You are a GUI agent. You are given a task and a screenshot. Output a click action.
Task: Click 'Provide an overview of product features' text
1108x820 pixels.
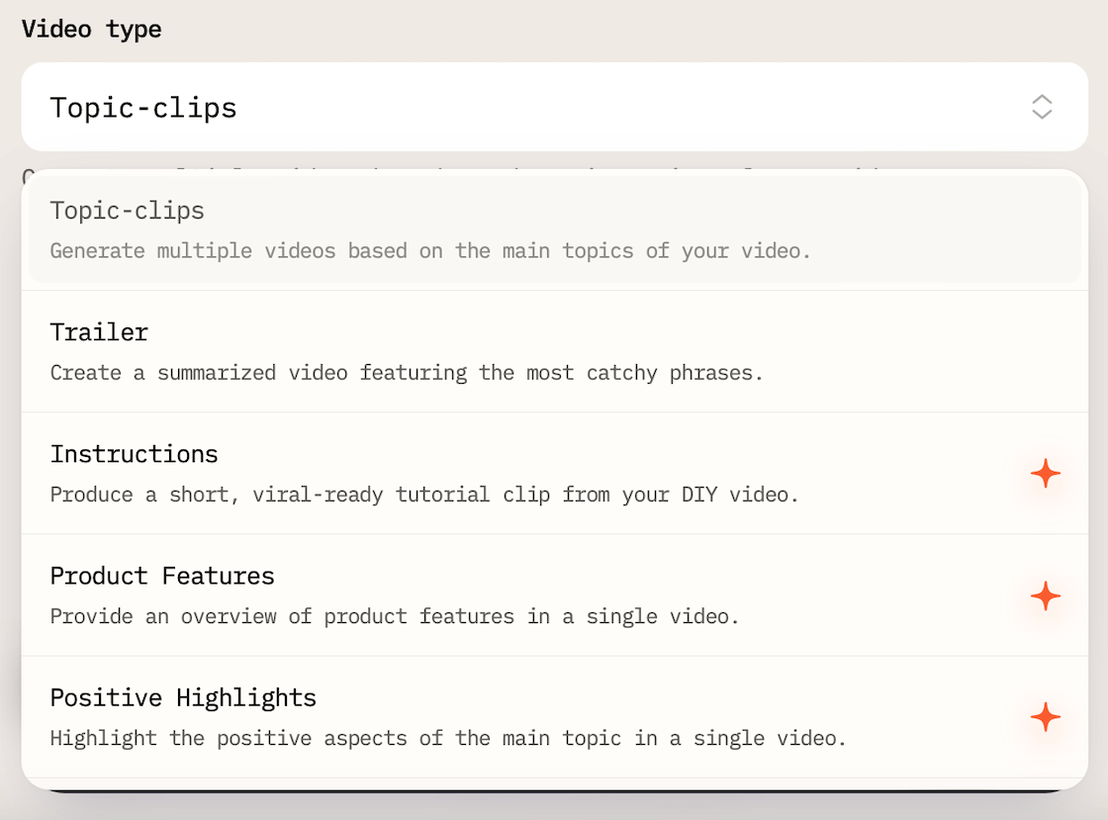pos(395,616)
